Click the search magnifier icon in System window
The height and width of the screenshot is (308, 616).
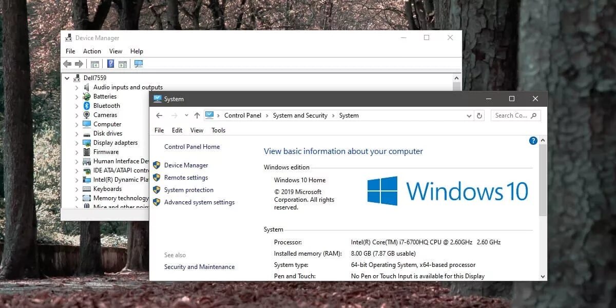click(x=534, y=115)
